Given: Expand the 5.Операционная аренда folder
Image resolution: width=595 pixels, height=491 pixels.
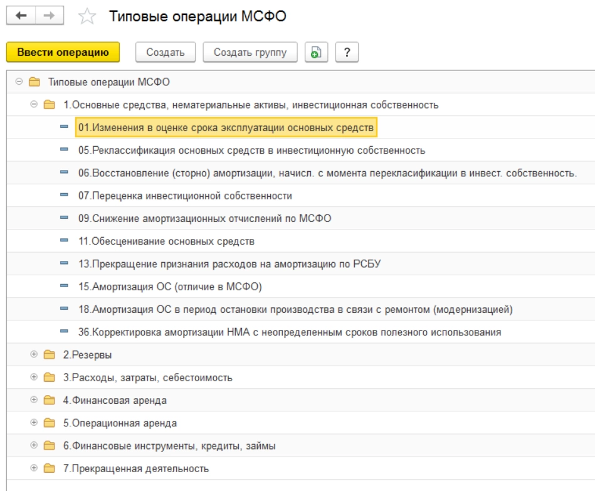Looking at the screenshot, I should pyautogui.click(x=34, y=423).
